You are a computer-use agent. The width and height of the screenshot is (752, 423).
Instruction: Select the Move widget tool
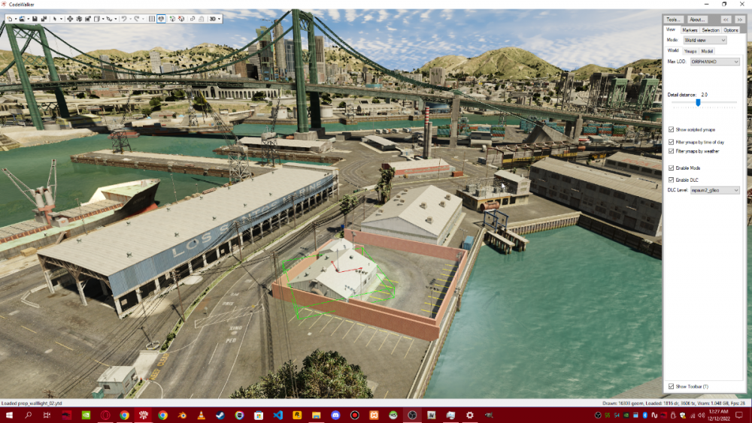coord(70,19)
